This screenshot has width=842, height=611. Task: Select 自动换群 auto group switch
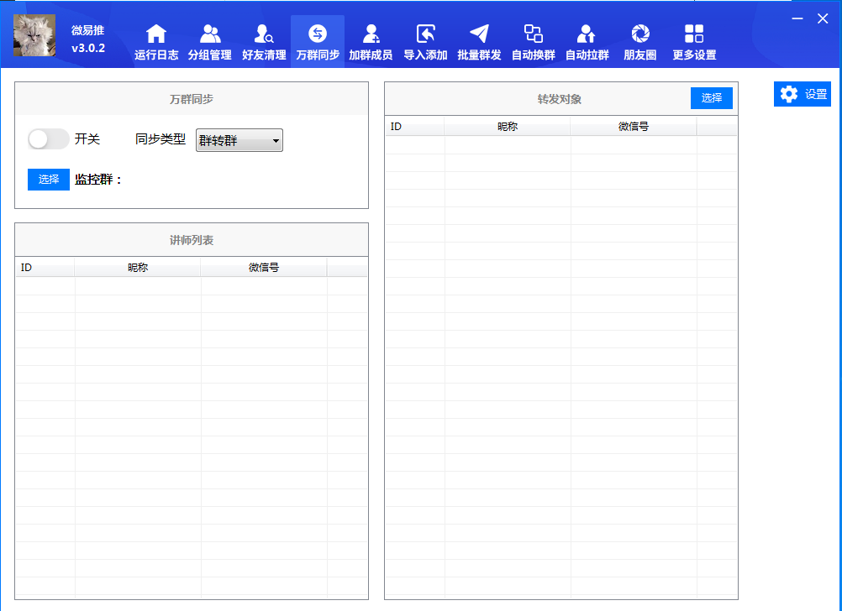coord(533,39)
